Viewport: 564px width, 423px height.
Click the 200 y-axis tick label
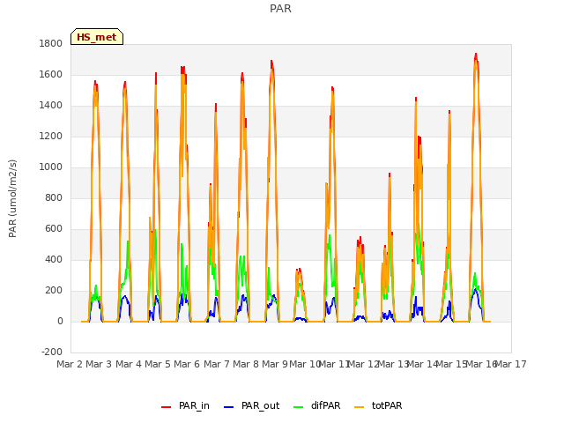[x=54, y=291]
